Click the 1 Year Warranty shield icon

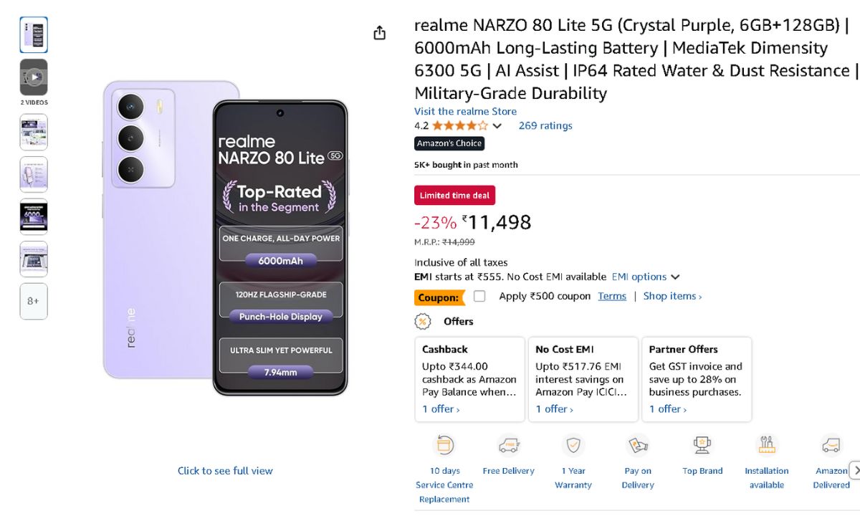573,446
